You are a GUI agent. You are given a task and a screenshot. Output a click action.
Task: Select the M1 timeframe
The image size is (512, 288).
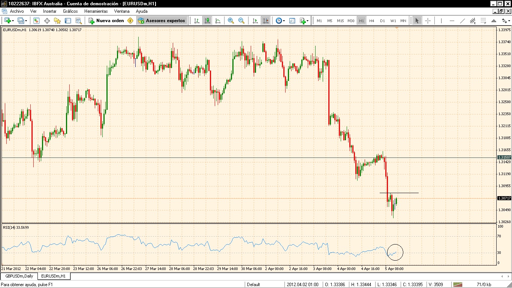pos(319,21)
